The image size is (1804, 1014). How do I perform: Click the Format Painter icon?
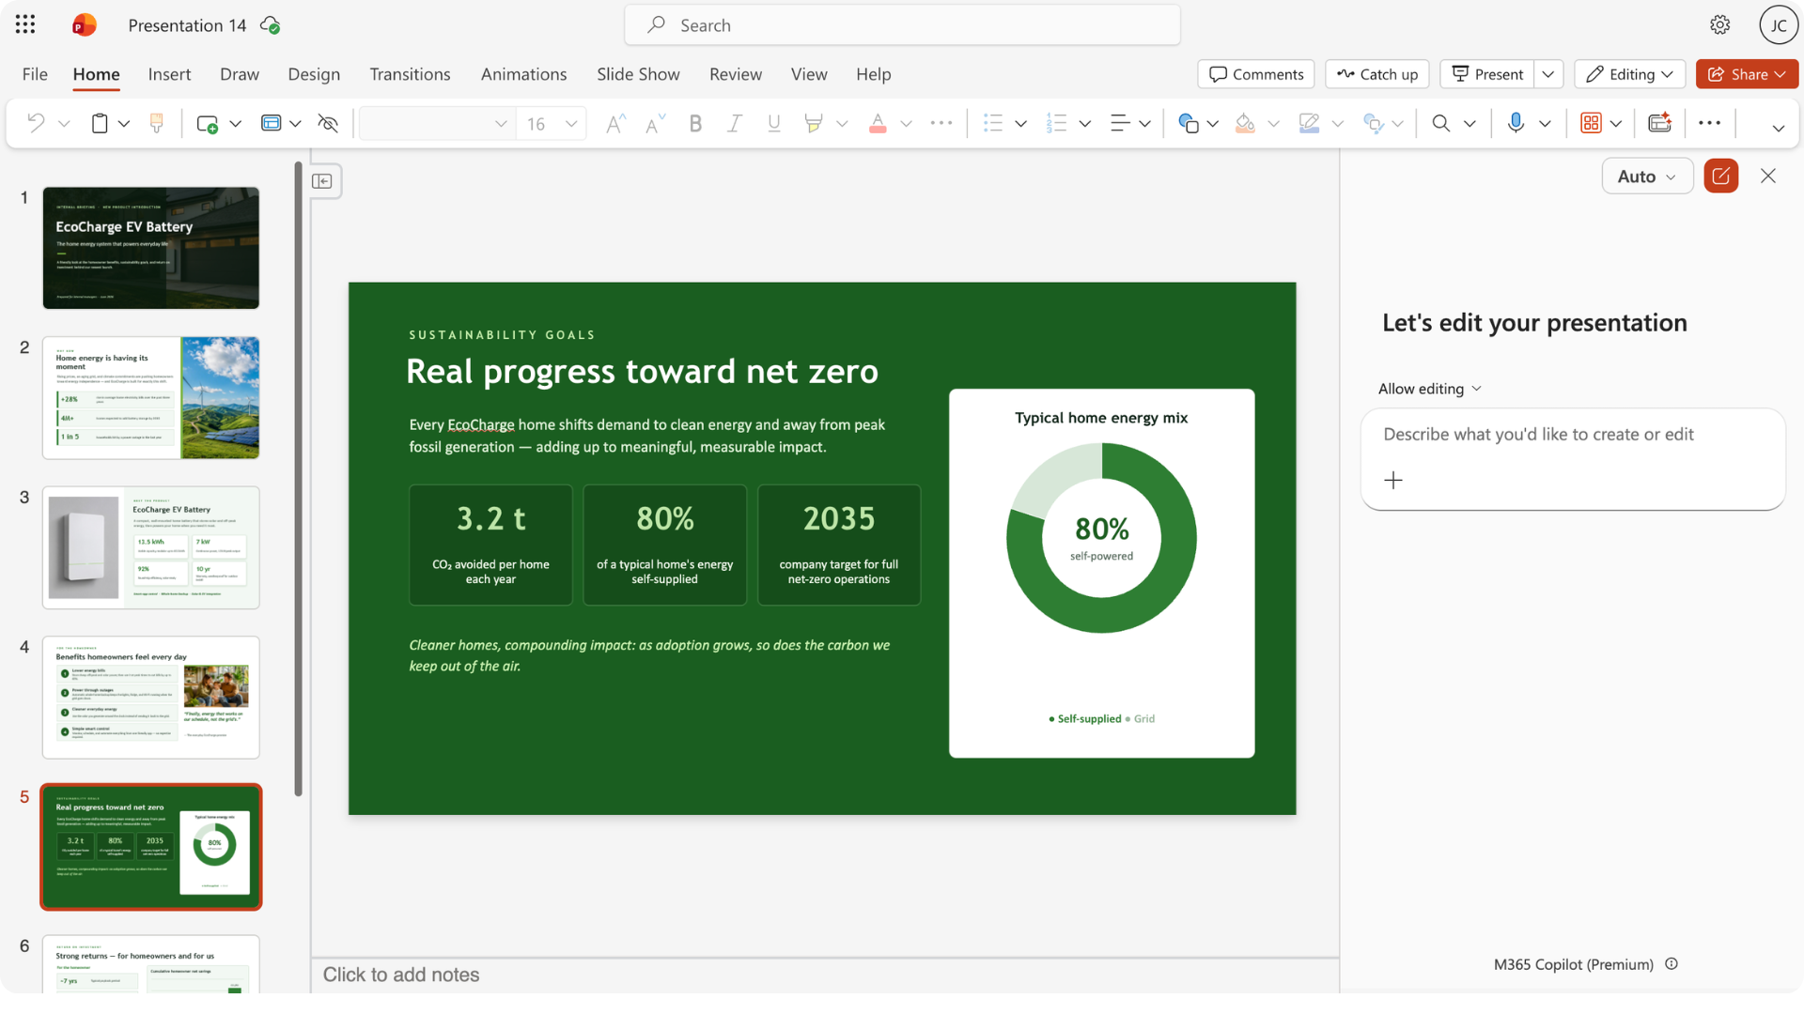[157, 123]
